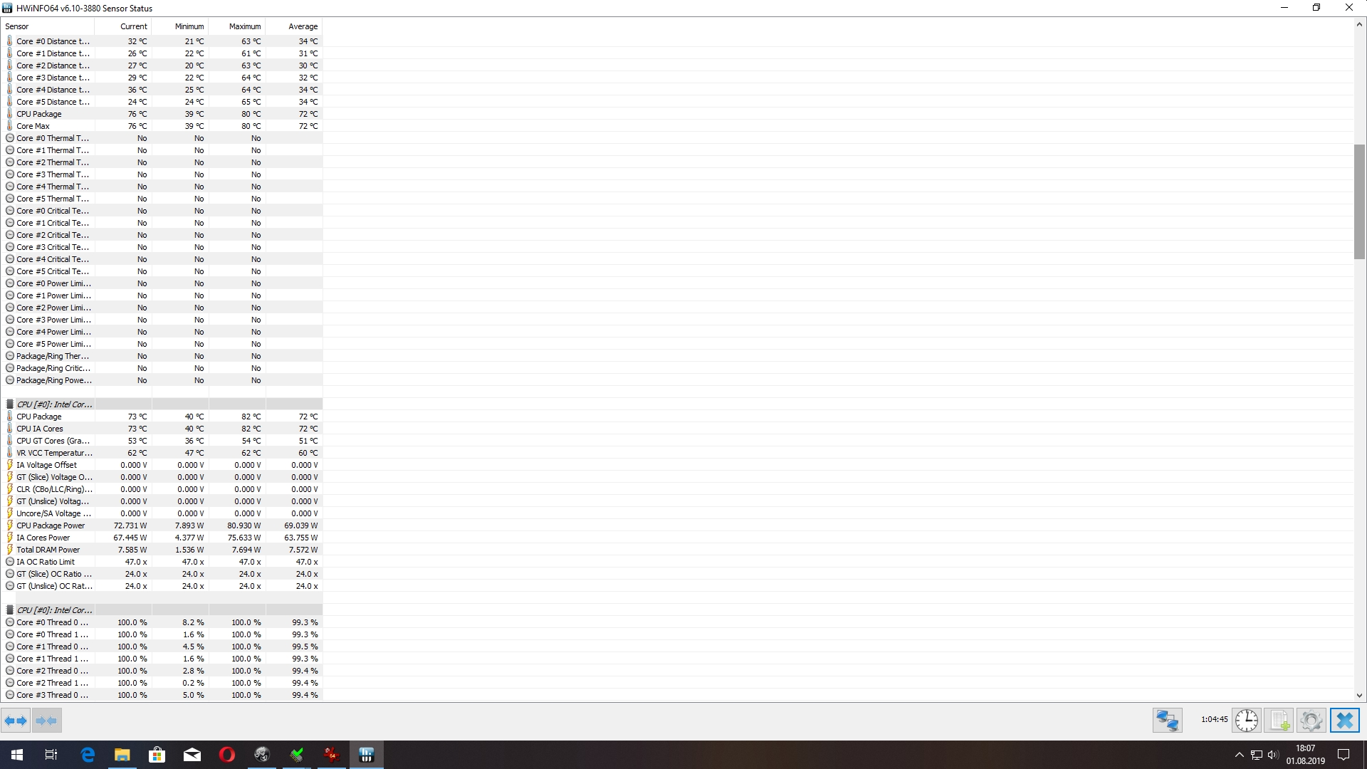This screenshot has height=769, width=1367.
Task: Open Opera browser from the taskbar
Action: [227, 755]
